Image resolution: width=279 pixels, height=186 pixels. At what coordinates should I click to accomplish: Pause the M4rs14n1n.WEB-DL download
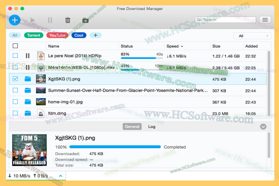28,67
